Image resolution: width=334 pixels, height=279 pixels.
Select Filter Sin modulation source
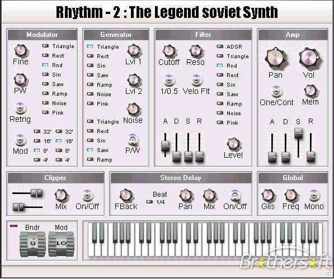click(x=220, y=84)
